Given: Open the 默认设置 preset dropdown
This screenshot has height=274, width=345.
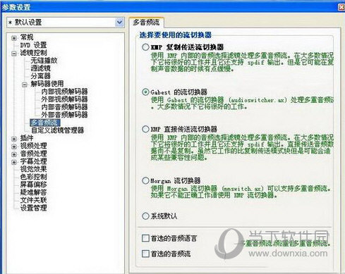Looking at the screenshot, I should 120,23.
